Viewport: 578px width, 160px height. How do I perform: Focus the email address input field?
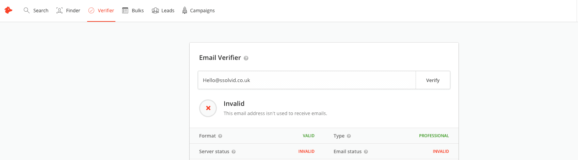click(307, 80)
